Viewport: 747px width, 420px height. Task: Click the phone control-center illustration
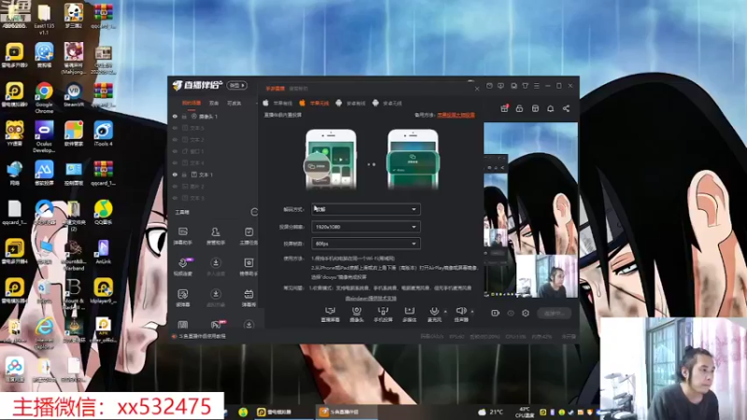(331, 159)
